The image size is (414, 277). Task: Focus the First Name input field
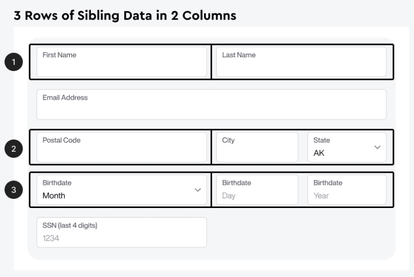click(122, 62)
